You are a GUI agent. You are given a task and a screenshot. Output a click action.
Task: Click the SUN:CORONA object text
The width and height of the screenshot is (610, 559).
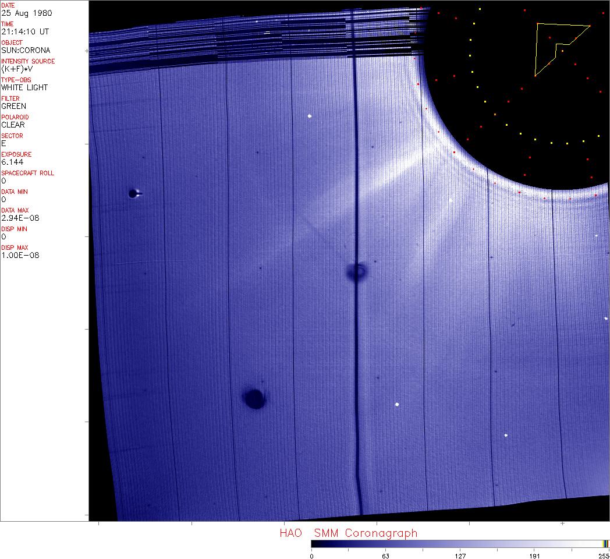(x=26, y=50)
